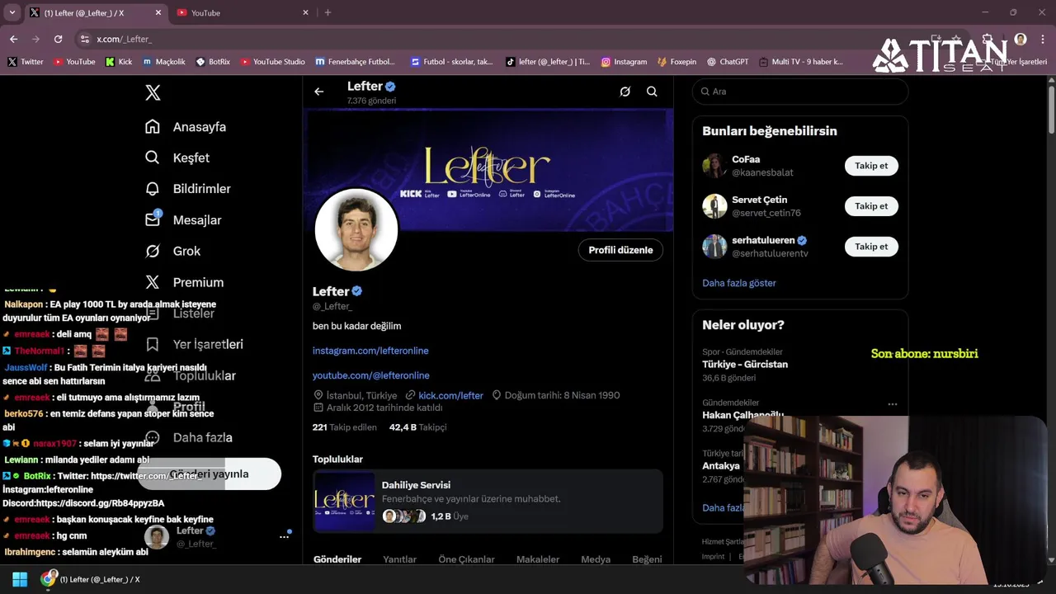The height and width of the screenshot is (594, 1056).
Task: Open Dahiliye Servisi community card
Action: pos(488,500)
